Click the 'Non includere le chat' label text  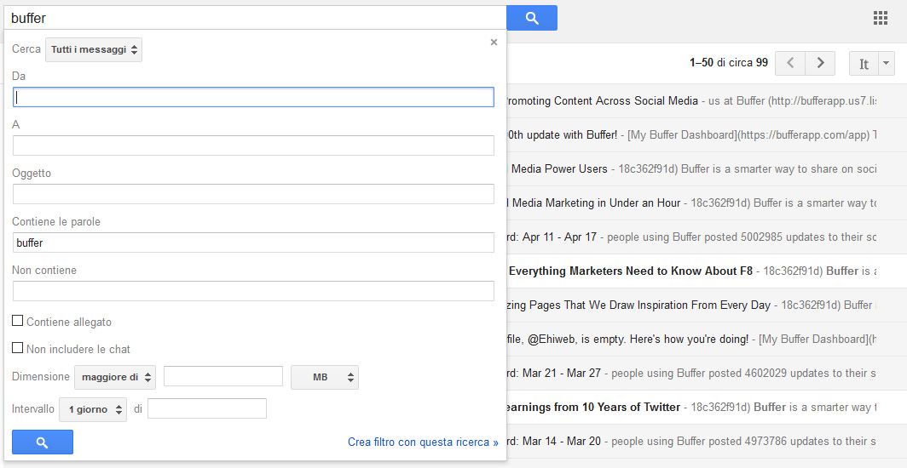(78, 349)
